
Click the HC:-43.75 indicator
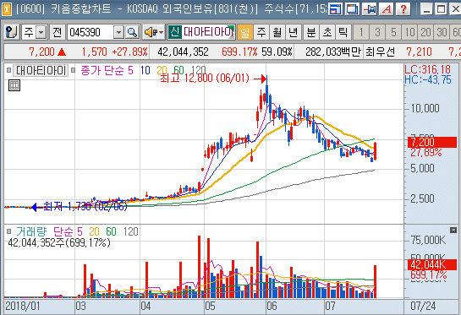point(428,79)
